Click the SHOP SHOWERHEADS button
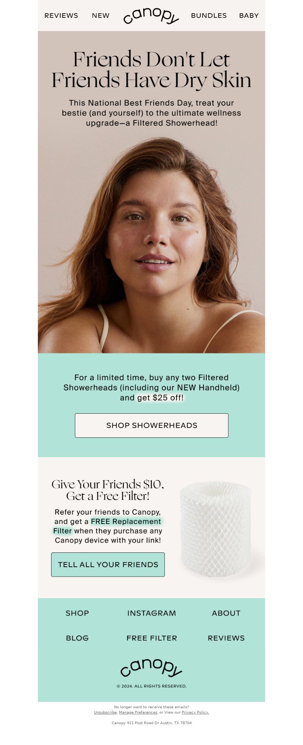 151,425
